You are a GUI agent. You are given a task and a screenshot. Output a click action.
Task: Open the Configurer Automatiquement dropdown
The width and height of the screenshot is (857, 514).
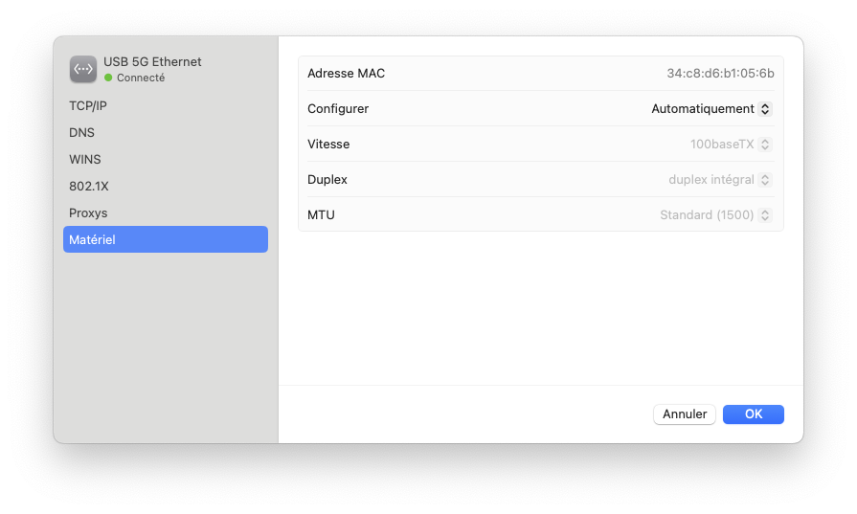point(711,109)
